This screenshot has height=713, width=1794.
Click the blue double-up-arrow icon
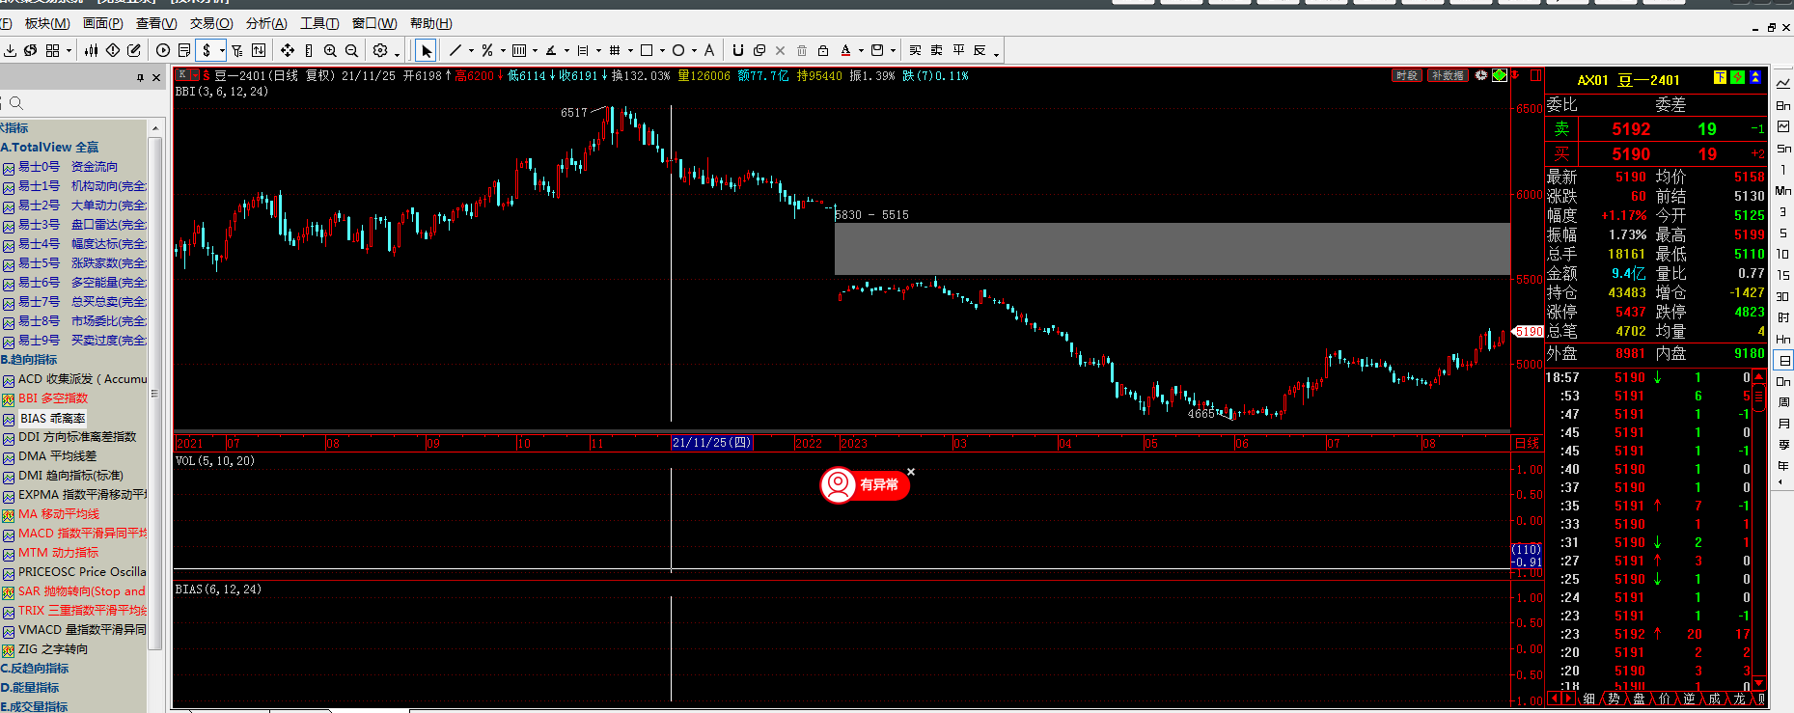1755,77
